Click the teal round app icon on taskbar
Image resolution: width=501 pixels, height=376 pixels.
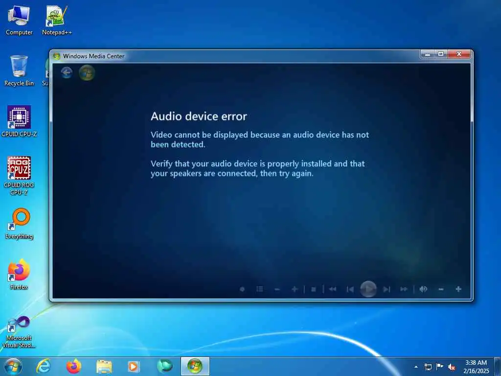click(164, 366)
